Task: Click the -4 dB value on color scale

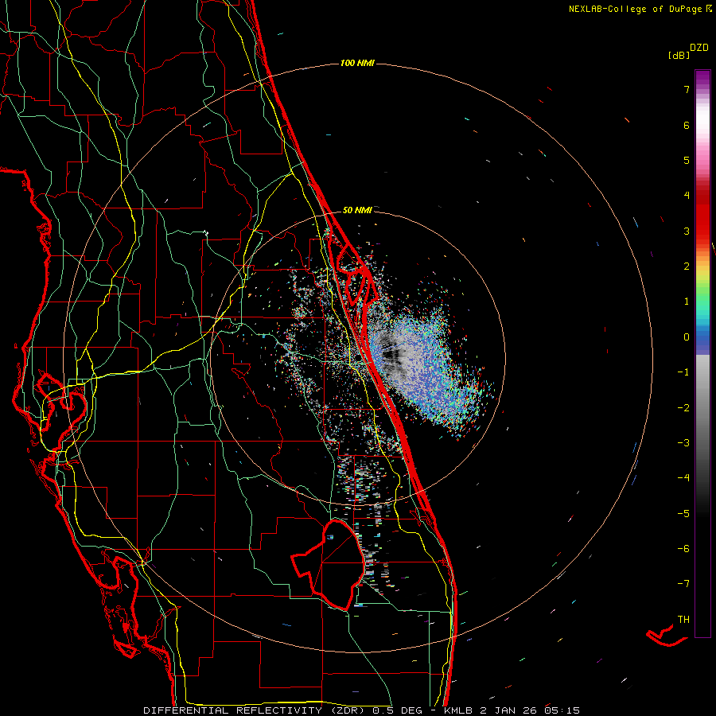Action: pos(683,478)
